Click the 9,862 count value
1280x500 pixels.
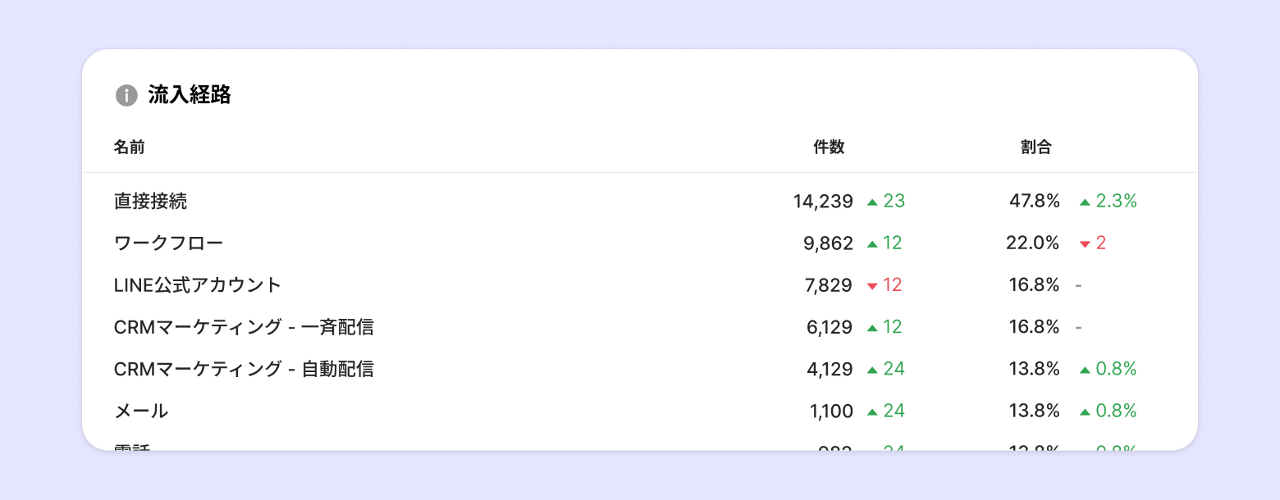(828, 243)
